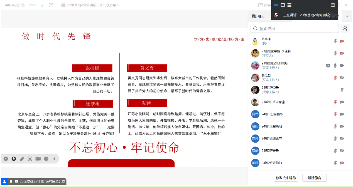Toggle microphone of 23级基础2班何明烁

pyautogui.click(x=335, y=66)
